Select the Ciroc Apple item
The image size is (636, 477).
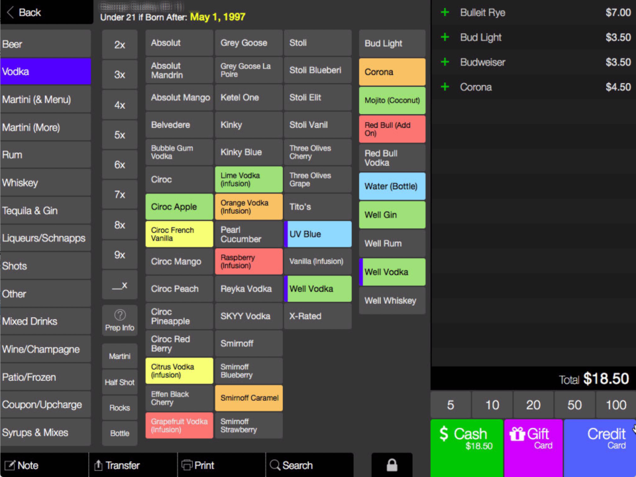click(178, 206)
